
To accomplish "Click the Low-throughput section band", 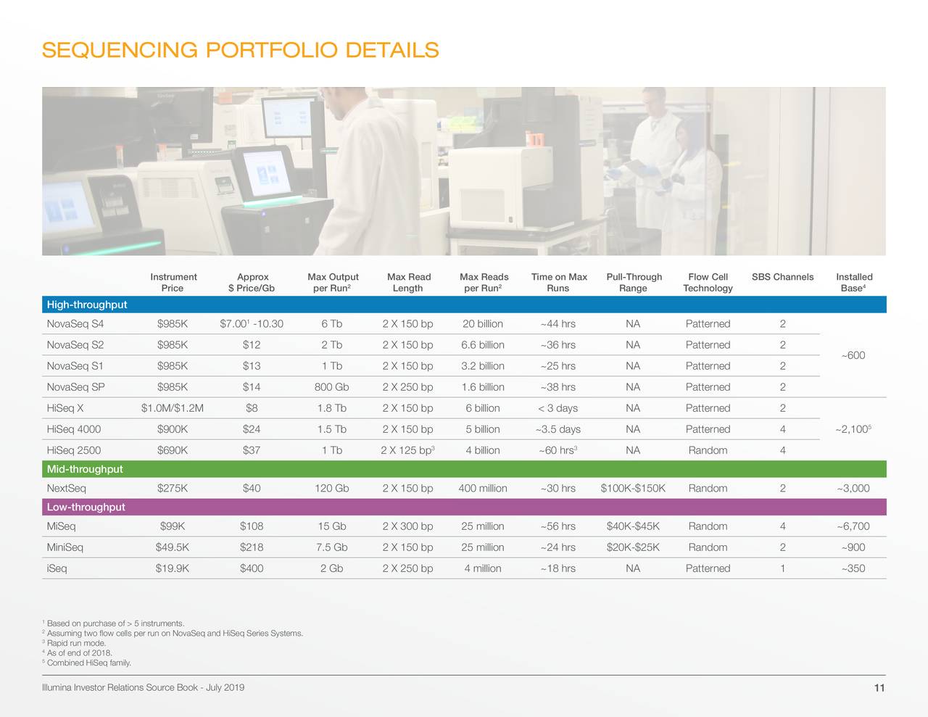I will 464,507.
